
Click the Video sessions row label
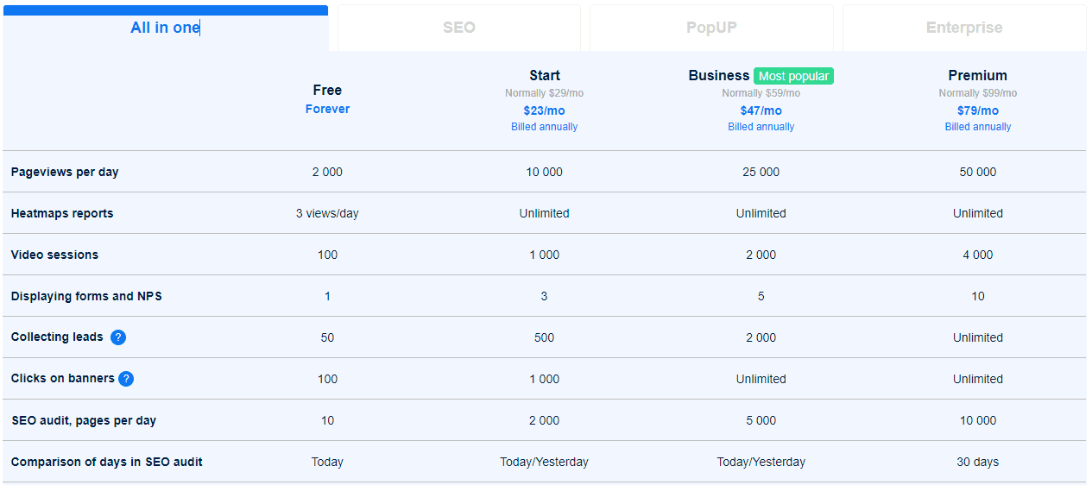(x=54, y=255)
